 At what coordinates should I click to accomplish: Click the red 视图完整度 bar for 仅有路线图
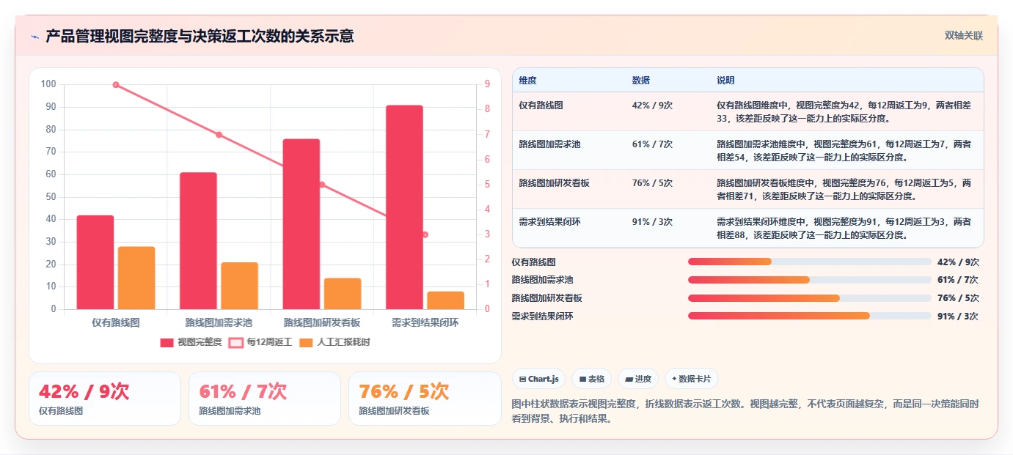click(x=95, y=262)
